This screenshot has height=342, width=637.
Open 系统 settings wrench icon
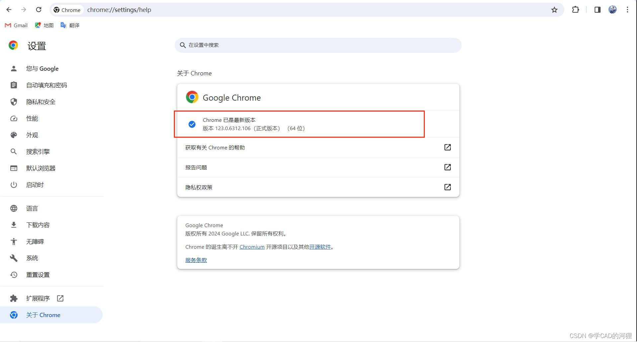click(x=14, y=258)
